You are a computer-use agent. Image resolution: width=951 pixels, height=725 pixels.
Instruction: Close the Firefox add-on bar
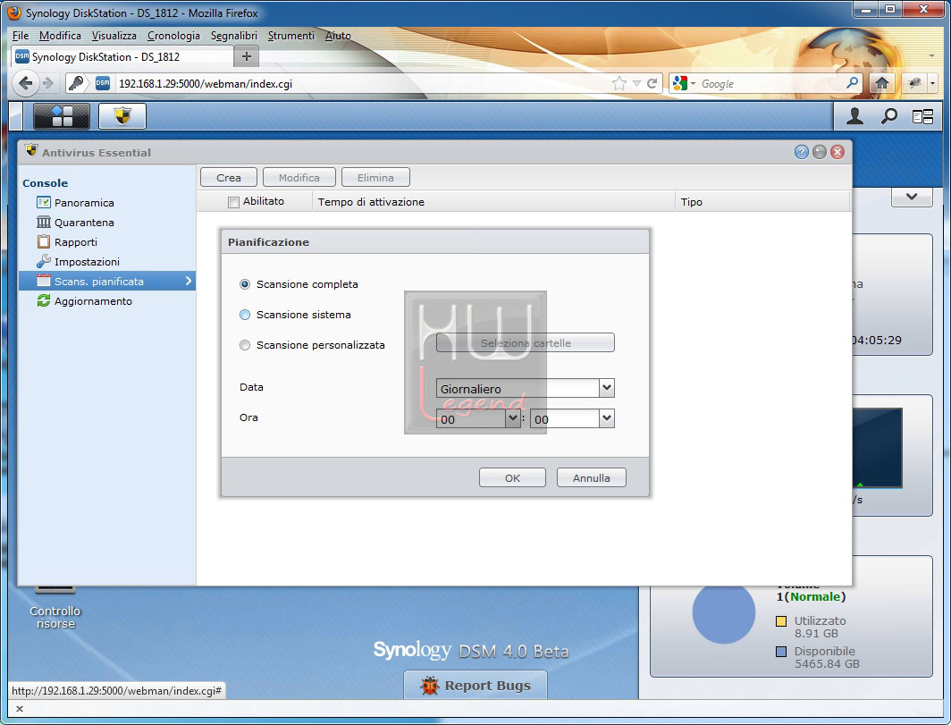tap(20, 709)
